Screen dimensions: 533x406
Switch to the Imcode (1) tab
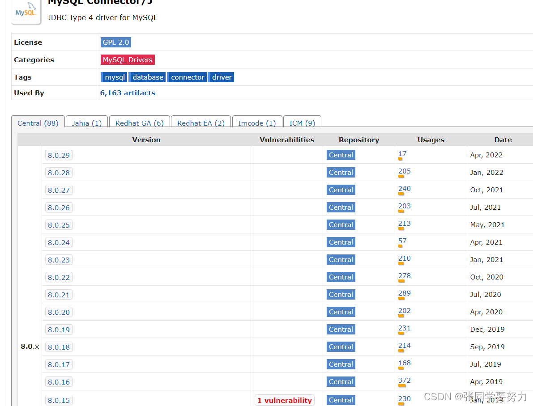coord(257,123)
